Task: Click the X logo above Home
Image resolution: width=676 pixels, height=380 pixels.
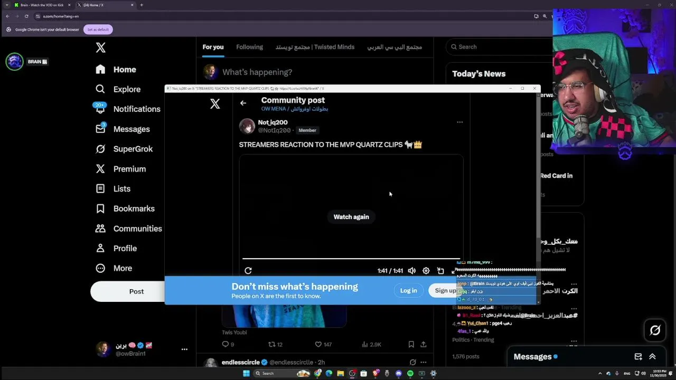Action: (x=100, y=47)
